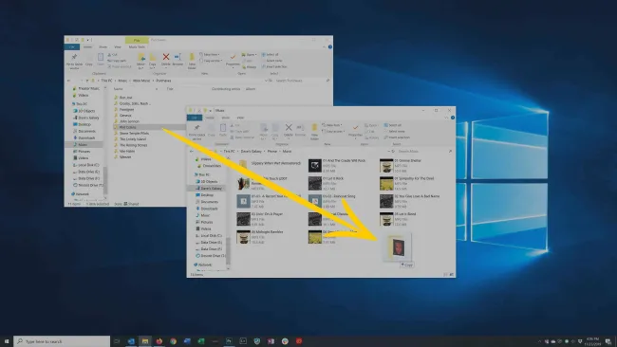This screenshot has height=347, width=617.
Task: Open Chrome from the taskbar
Action: tap(173, 341)
